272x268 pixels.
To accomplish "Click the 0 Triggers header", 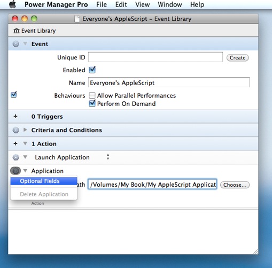I will pyautogui.click(x=47, y=117).
